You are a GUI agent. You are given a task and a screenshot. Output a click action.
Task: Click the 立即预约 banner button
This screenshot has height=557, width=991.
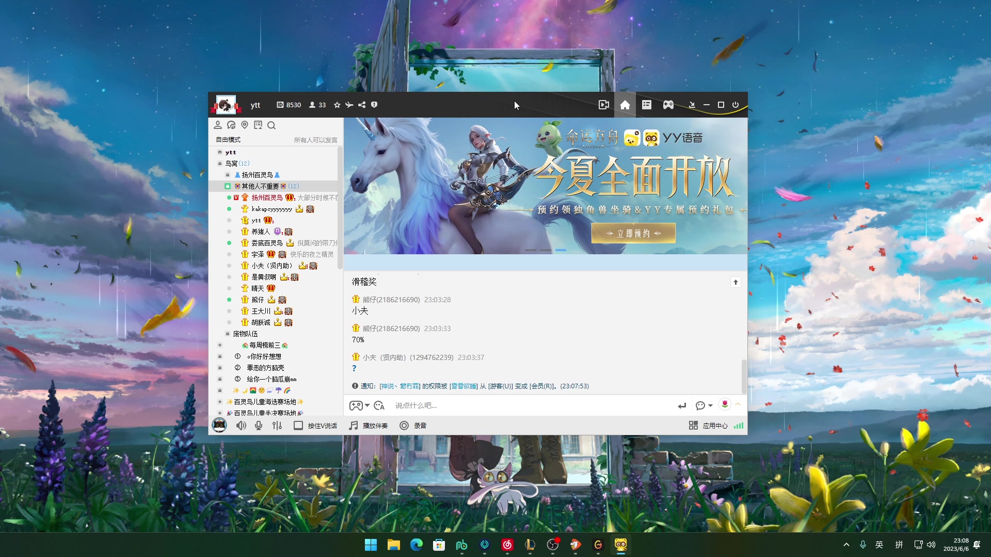click(x=633, y=233)
